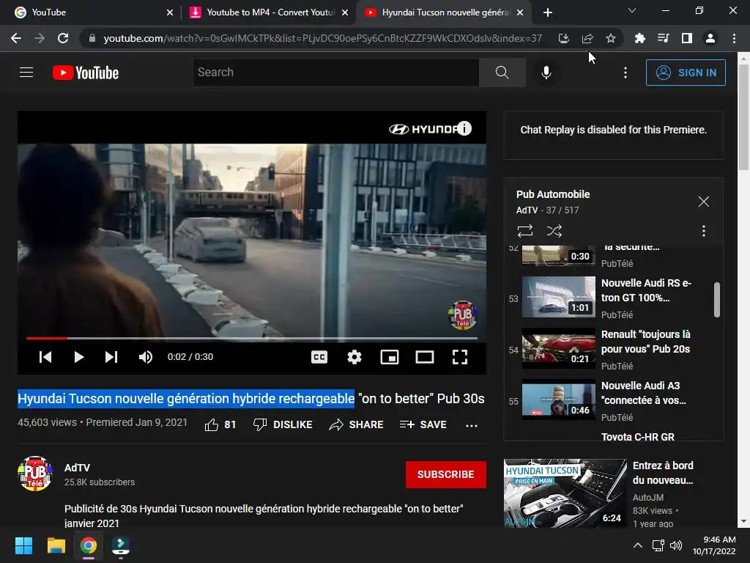Open Pub Automobile playlist title
This screenshot has height=563, width=750.
coord(553,194)
